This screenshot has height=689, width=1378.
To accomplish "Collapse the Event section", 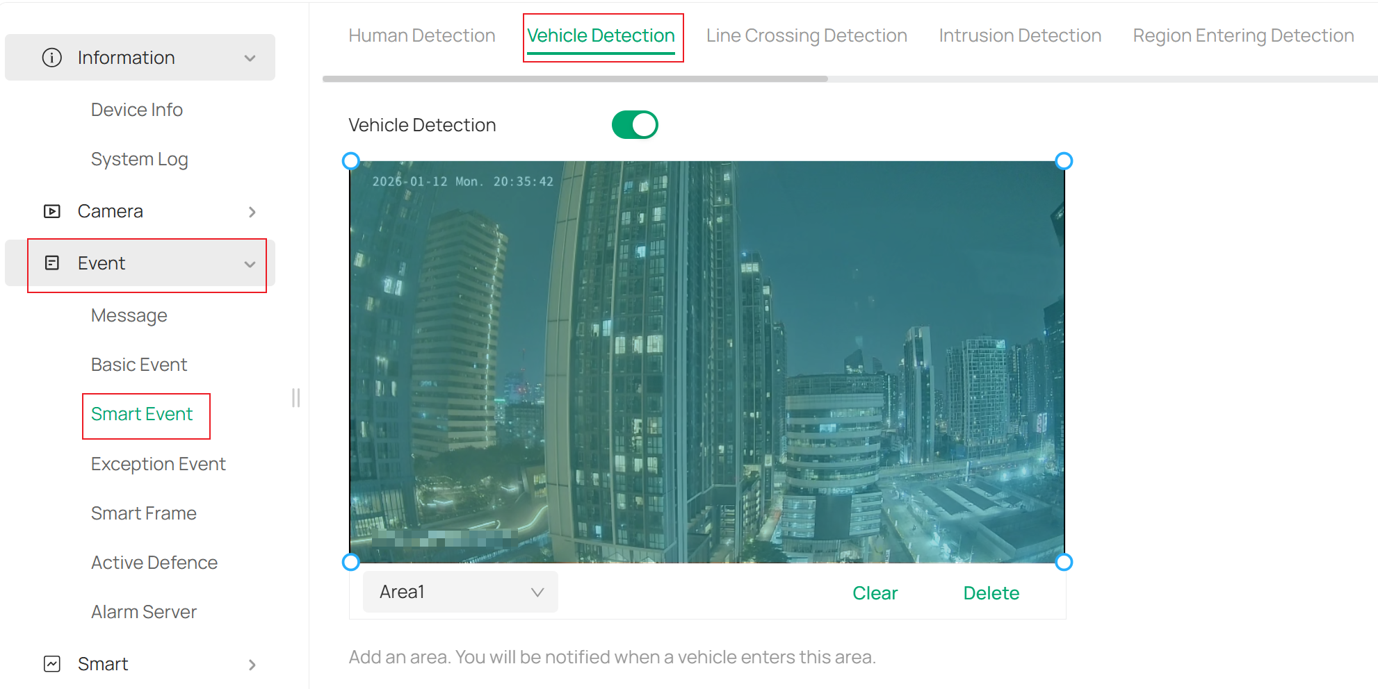I will click(x=250, y=265).
